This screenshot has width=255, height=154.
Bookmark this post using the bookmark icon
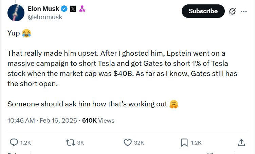click(185, 143)
